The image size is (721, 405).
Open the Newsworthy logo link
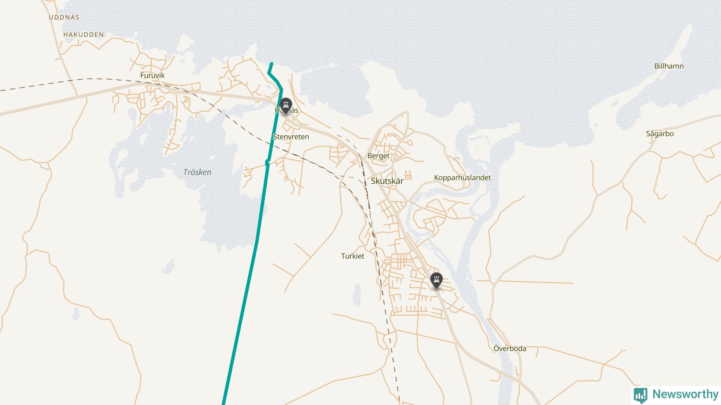(676, 394)
